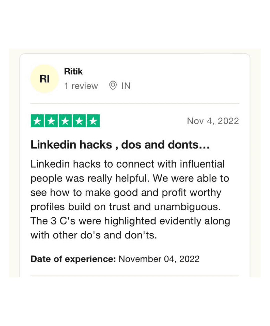Click the first green rating star

click(37, 121)
